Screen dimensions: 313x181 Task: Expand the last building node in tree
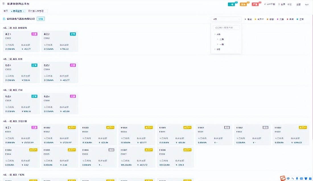pos(215,50)
